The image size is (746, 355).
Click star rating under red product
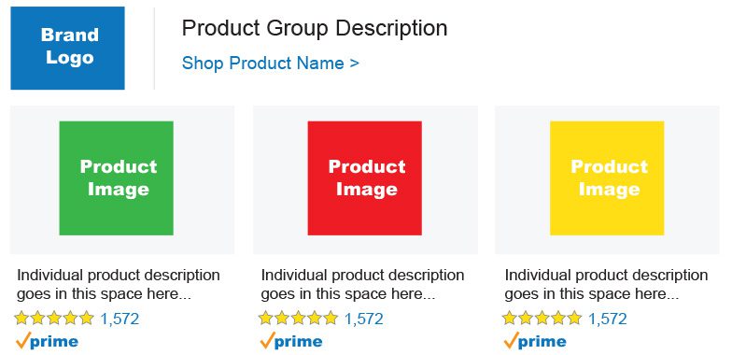[298, 318]
